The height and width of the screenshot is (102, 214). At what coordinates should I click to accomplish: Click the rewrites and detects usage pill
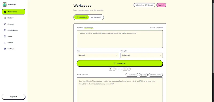point(144,5)
